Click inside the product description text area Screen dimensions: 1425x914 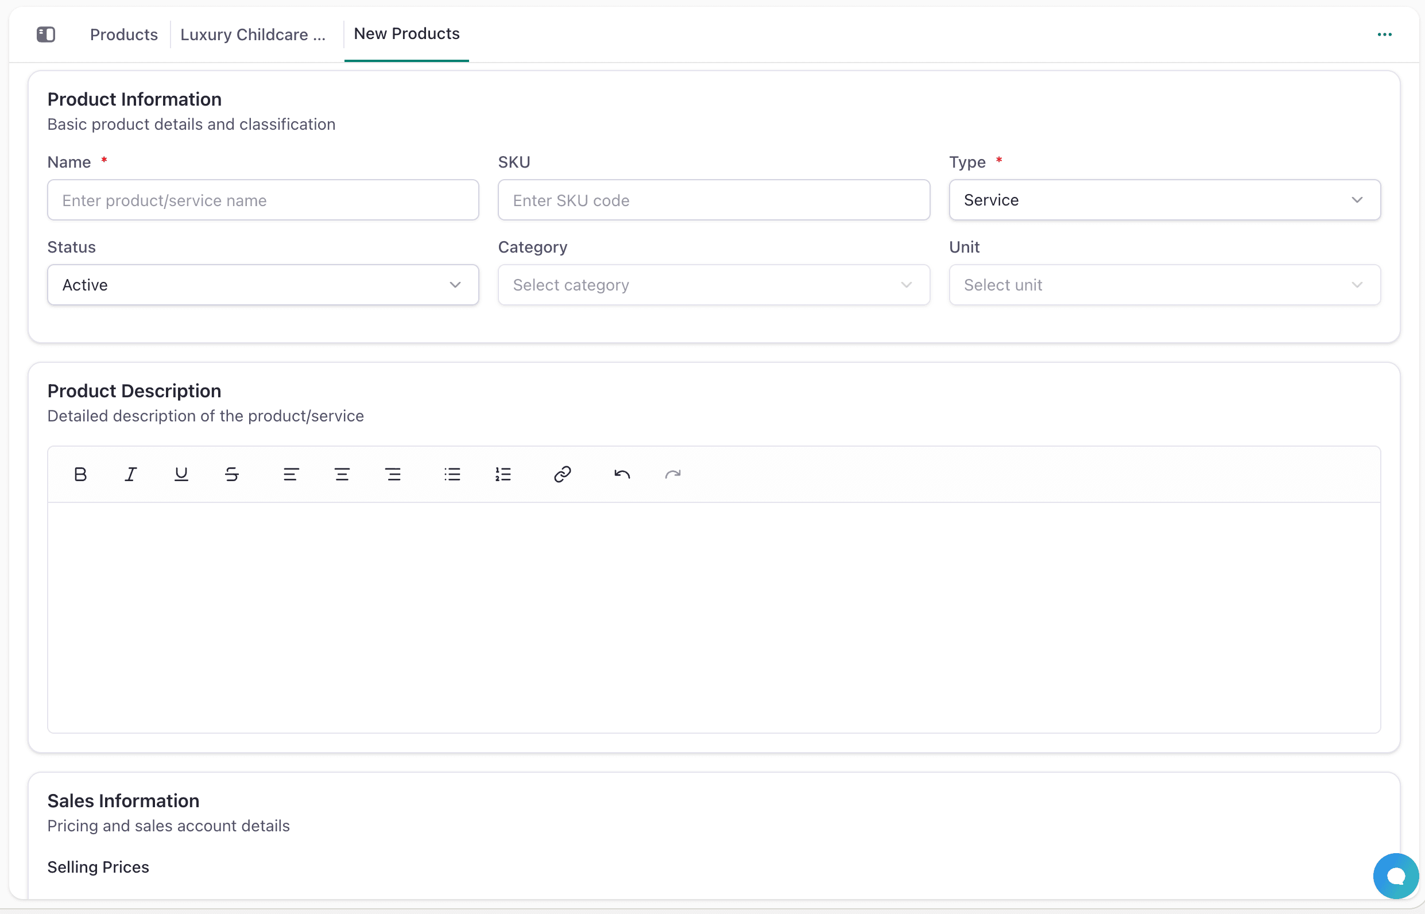[x=714, y=617]
